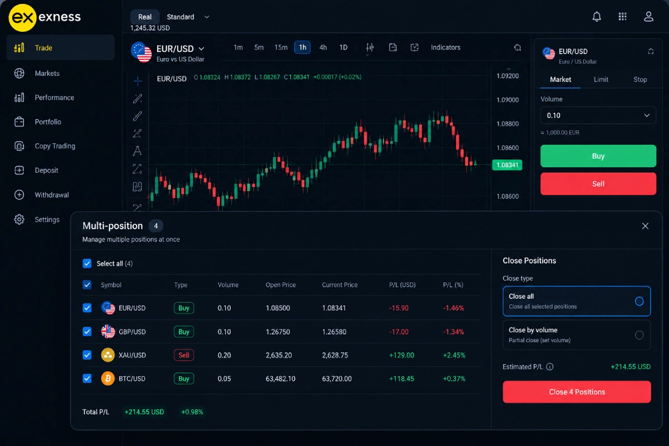Open the Volume 0.10 dropdown
This screenshot has width=669, height=446.
point(598,115)
